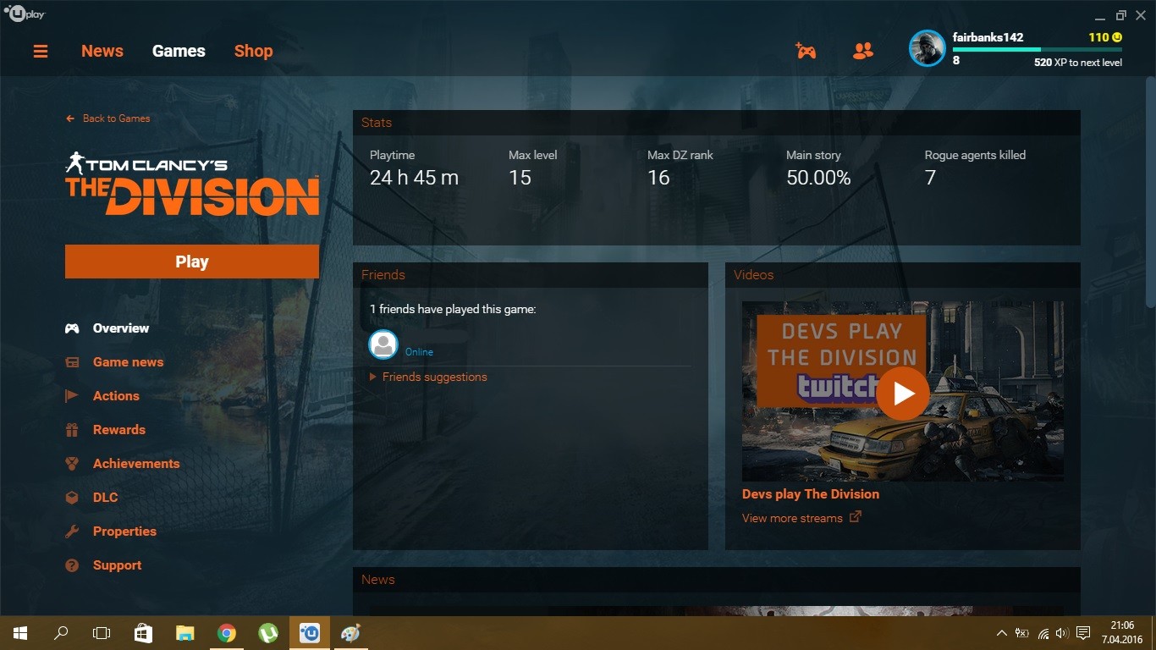Click the box icon beside DLC
The width and height of the screenshot is (1156, 650).
(x=72, y=498)
